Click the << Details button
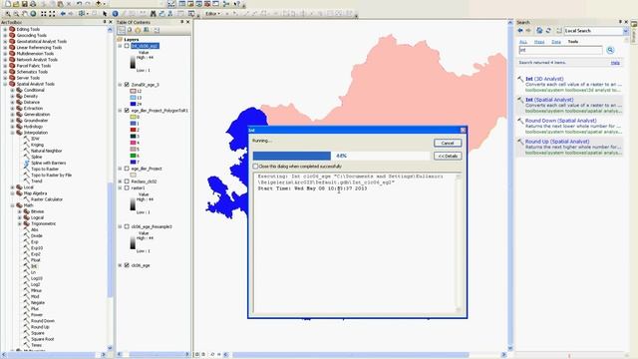The height and width of the screenshot is (359, 638). (448, 157)
